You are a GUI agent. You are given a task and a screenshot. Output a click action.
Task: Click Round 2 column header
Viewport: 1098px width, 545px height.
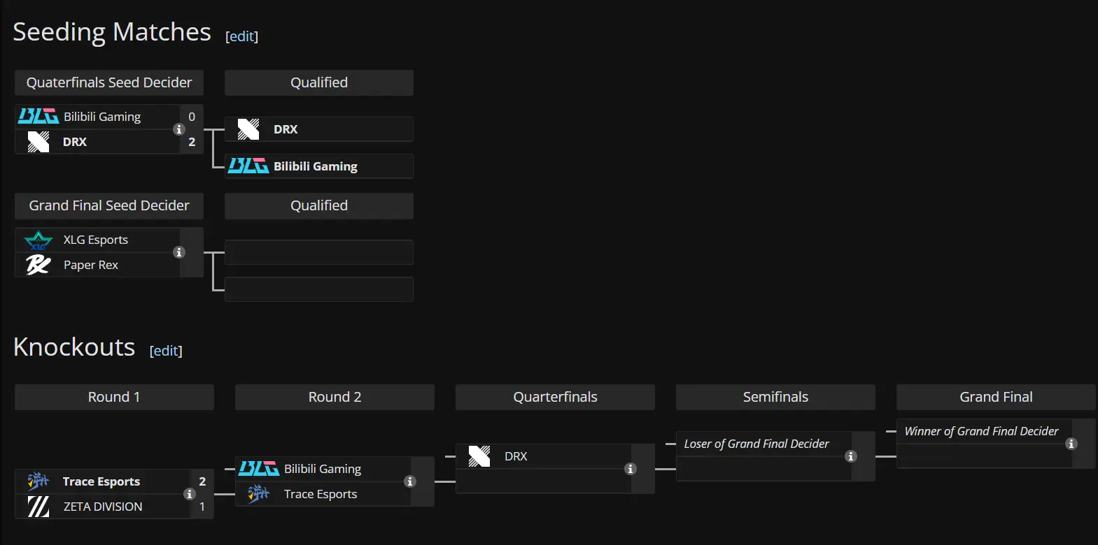tap(335, 397)
